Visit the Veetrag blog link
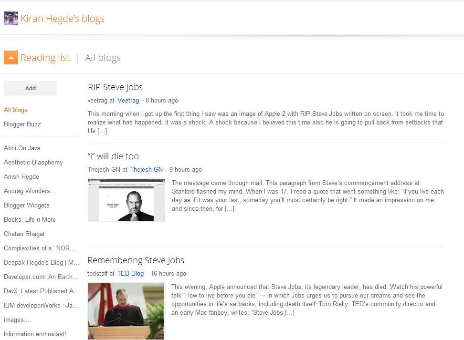The height and width of the screenshot is (340, 464). [128, 101]
